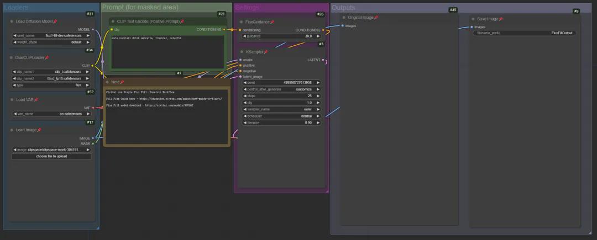Toggle collapse dot on KSampler node
Screen dimensions: 597x240
[x=242, y=52]
